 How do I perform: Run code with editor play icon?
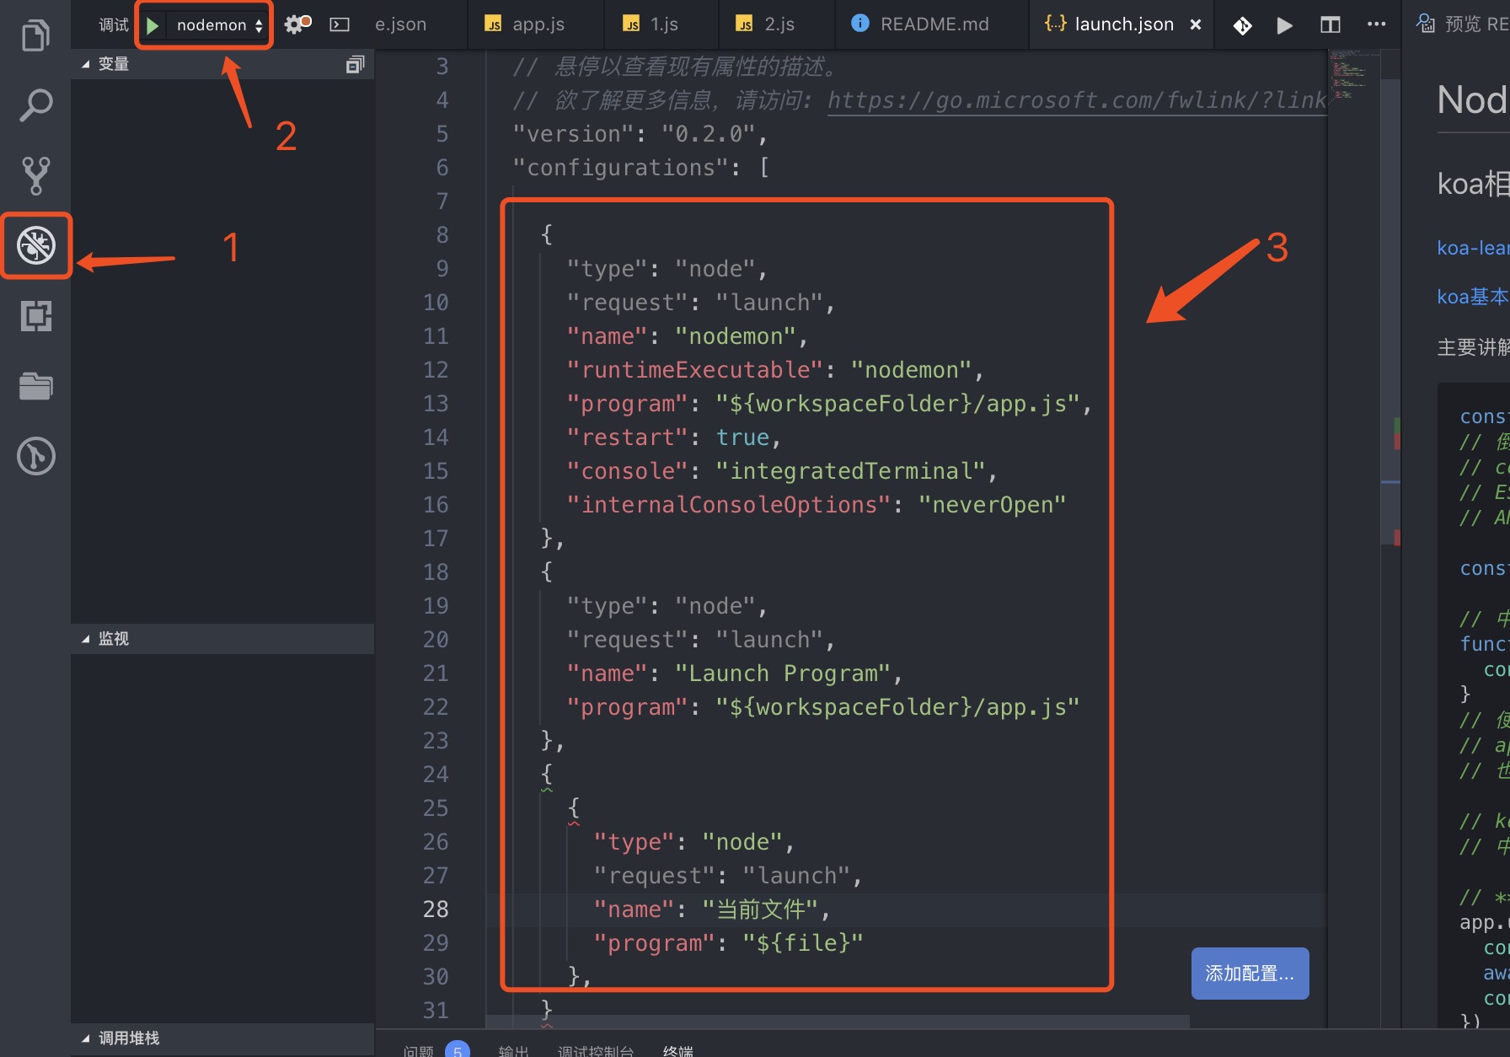coord(1284,25)
